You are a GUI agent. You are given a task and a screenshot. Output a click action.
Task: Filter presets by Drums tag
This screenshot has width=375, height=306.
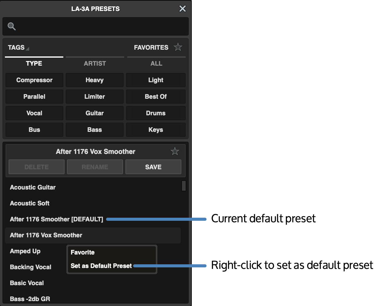tap(156, 113)
